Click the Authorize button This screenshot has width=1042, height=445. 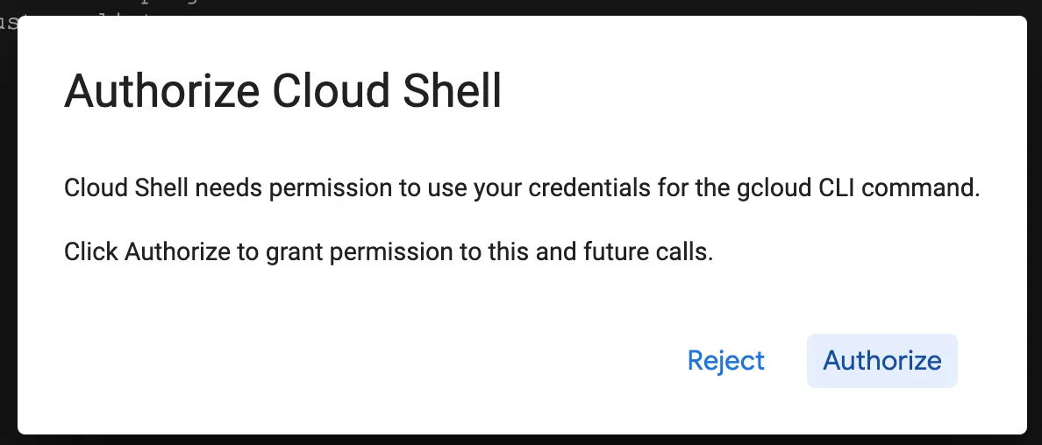[881, 361]
